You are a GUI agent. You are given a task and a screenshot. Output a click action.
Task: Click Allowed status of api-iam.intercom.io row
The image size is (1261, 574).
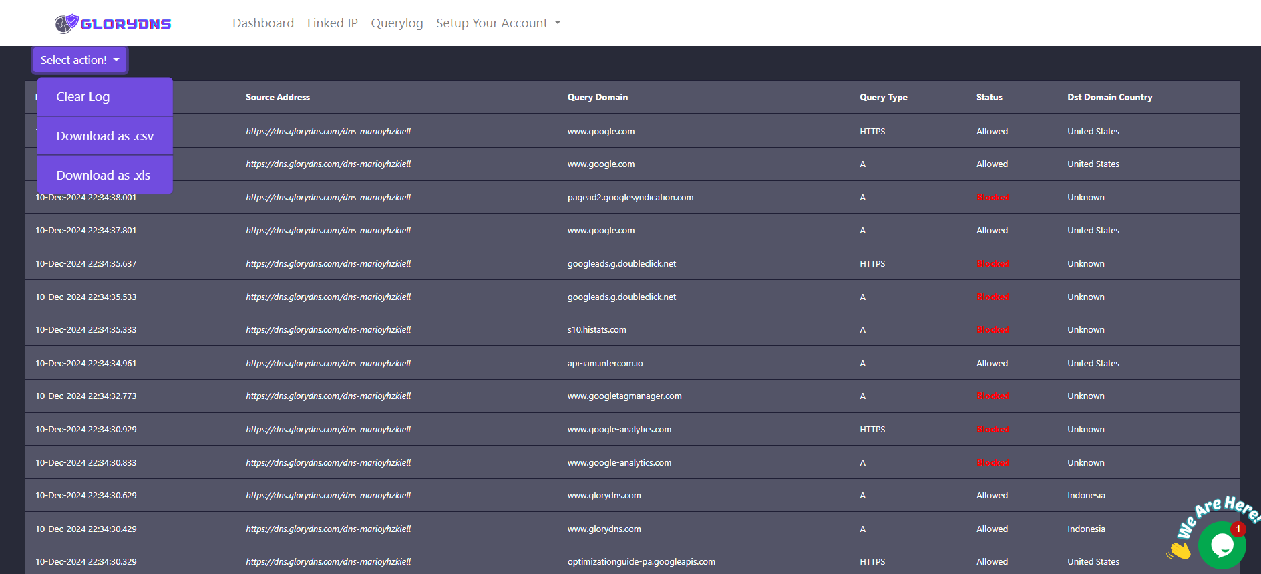(992, 363)
